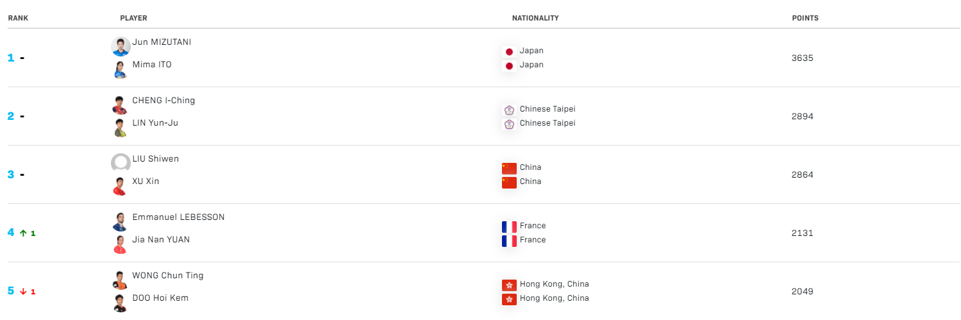This screenshot has height=320, width=961.
Task: Click the China flag next to Liu Shiwen
Action: coord(509,168)
